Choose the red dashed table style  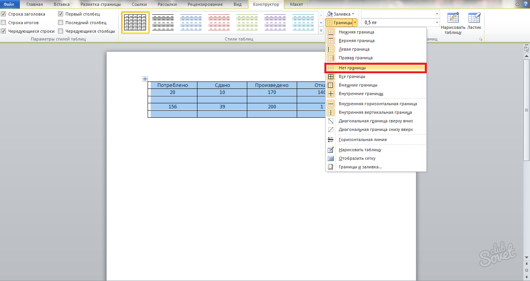pos(219,22)
